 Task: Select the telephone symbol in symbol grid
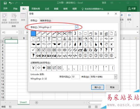pyautogui.click(x=70, y=34)
